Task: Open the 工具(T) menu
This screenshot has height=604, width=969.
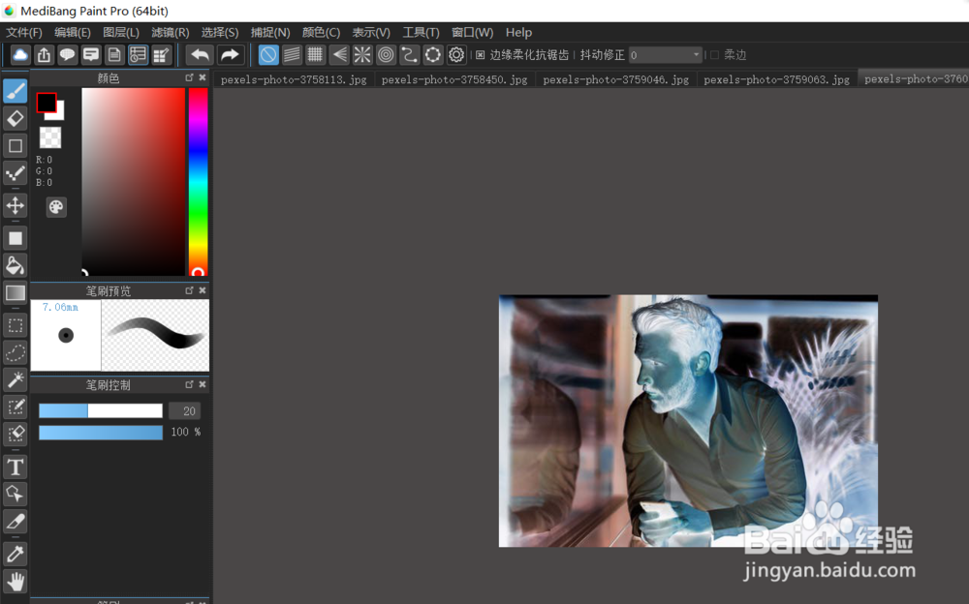Action: pos(421,32)
